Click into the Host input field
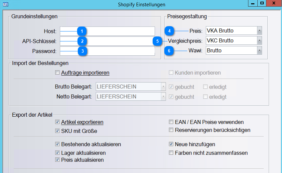This screenshot has width=282, height=173. click(107, 31)
